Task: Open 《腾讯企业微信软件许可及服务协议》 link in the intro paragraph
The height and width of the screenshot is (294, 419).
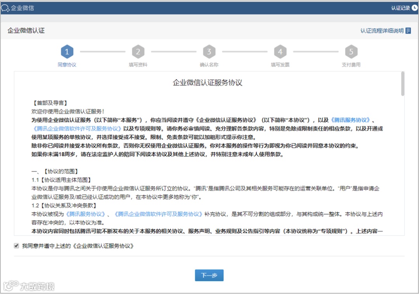Action: (x=77, y=128)
